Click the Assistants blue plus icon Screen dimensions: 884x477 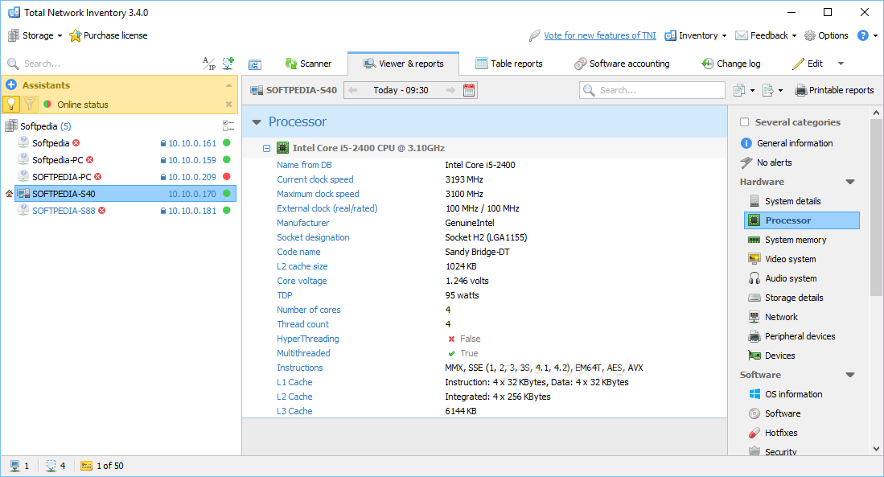11,85
